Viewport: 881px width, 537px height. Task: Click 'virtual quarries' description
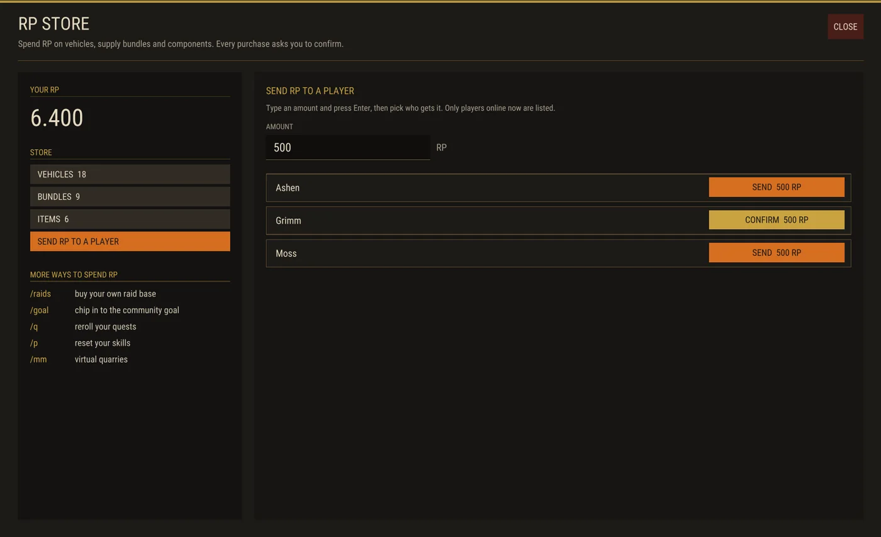point(101,359)
